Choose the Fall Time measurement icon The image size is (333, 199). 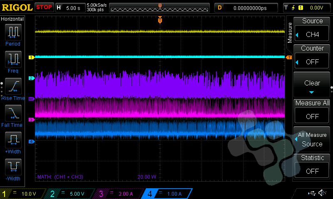point(13,113)
